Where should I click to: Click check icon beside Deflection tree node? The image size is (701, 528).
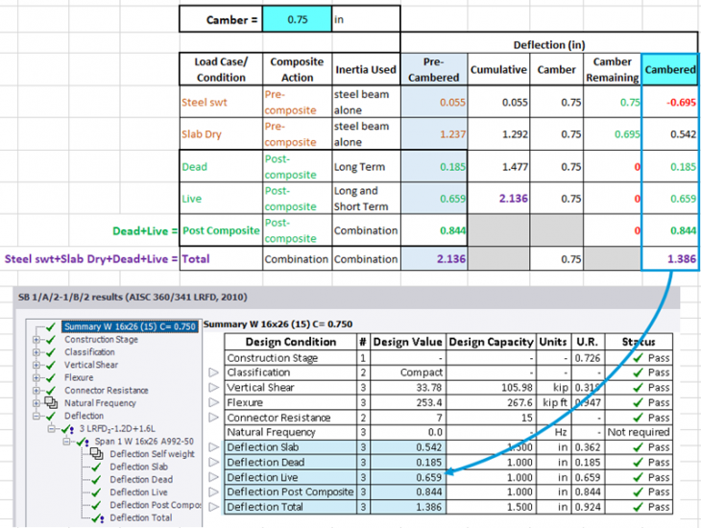(x=51, y=416)
